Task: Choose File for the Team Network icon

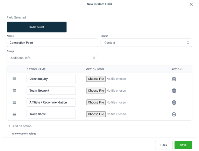Action: pos(96,91)
